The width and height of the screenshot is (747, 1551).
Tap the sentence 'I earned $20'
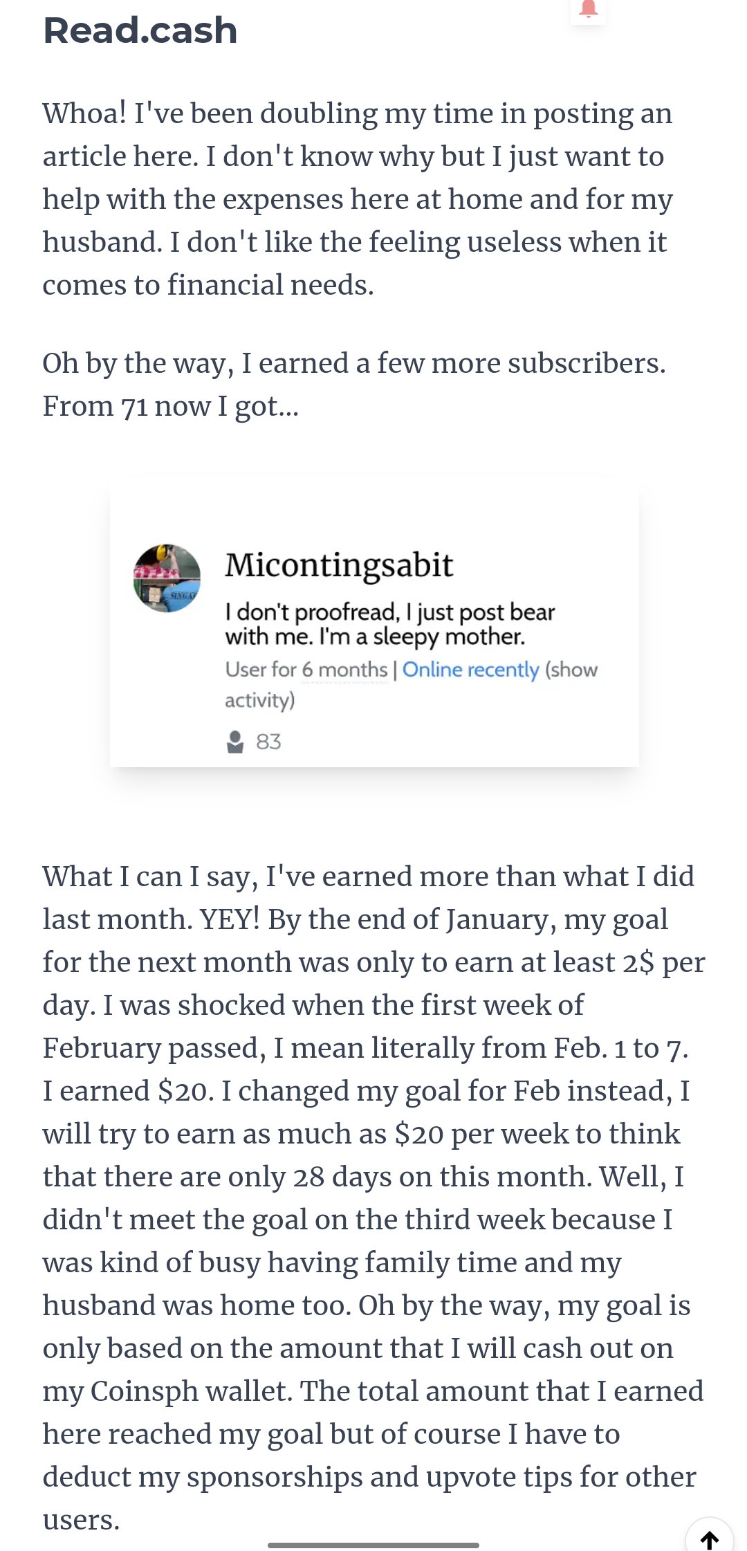[128, 1091]
